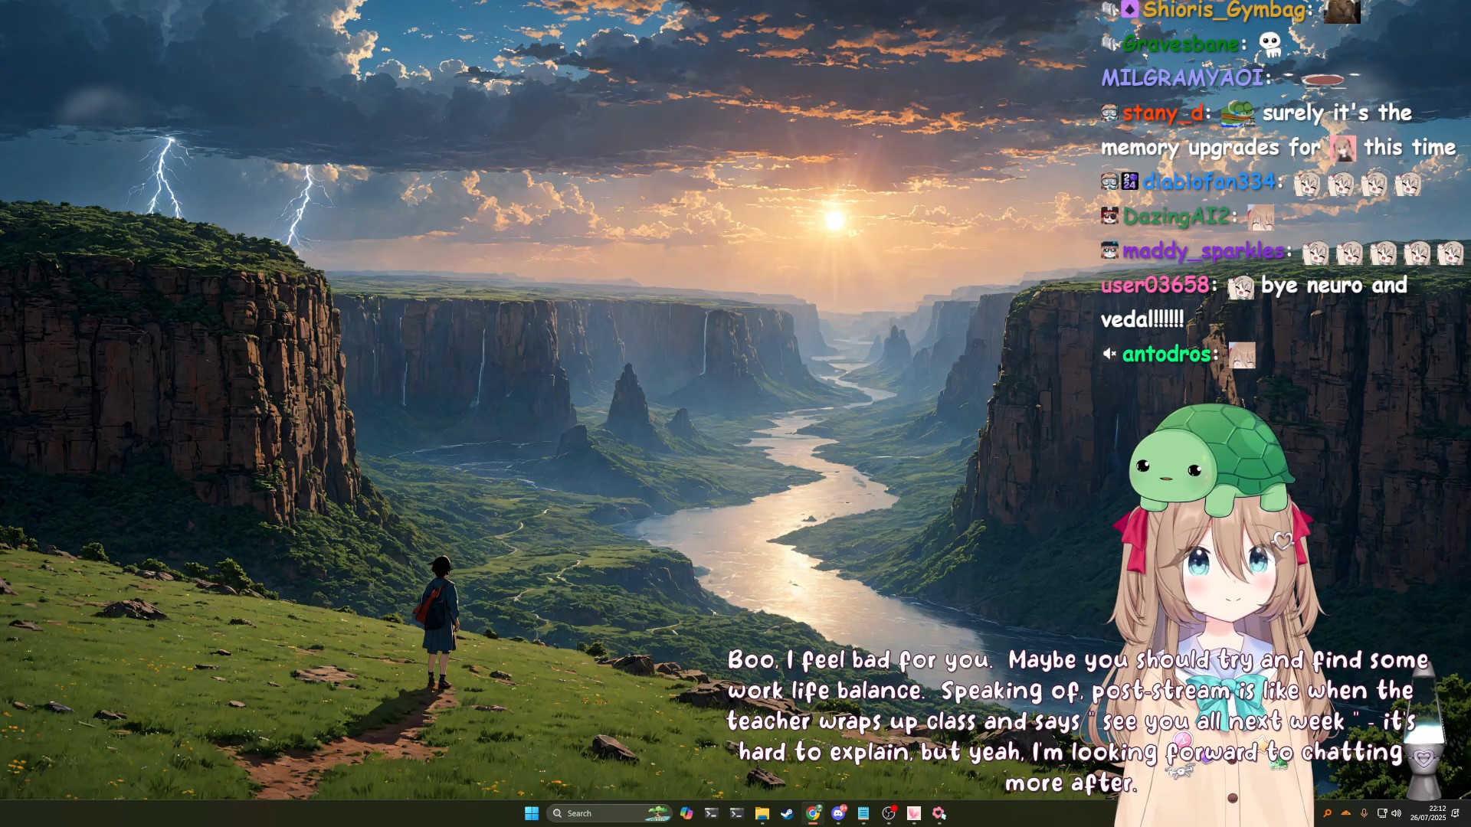Click the orange magnifier tray icon
Image resolution: width=1471 pixels, height=827 pixels.
pos(1327,813)
